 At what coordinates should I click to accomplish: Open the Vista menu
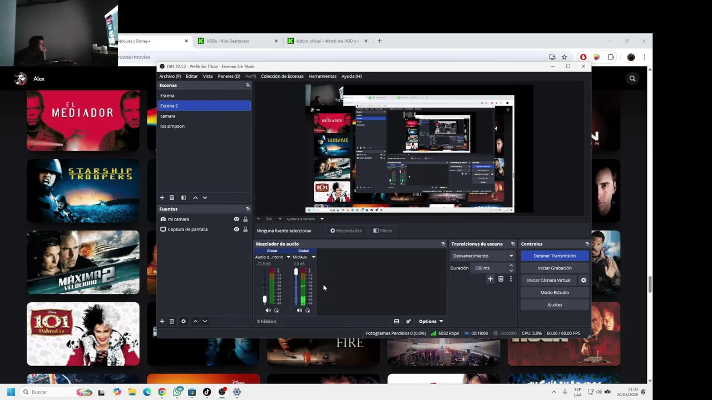click(x=207, y=76)
